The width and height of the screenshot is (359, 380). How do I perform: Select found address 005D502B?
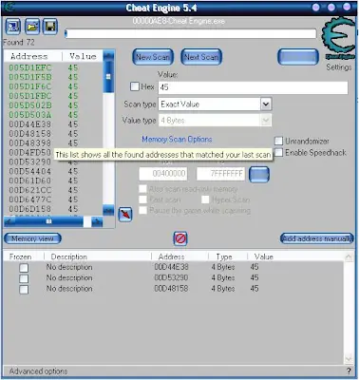click(x=30, y=105)
